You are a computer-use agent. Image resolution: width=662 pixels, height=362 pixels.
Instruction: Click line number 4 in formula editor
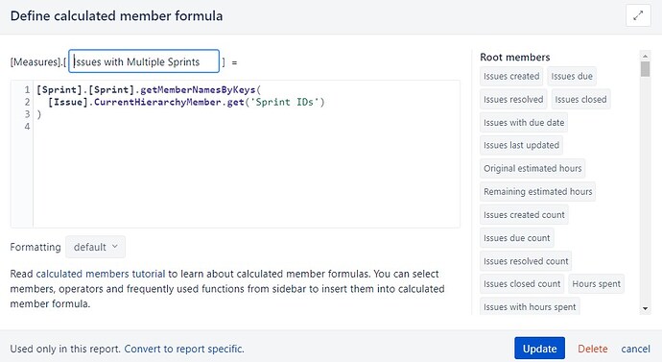[x=27, y=127]
